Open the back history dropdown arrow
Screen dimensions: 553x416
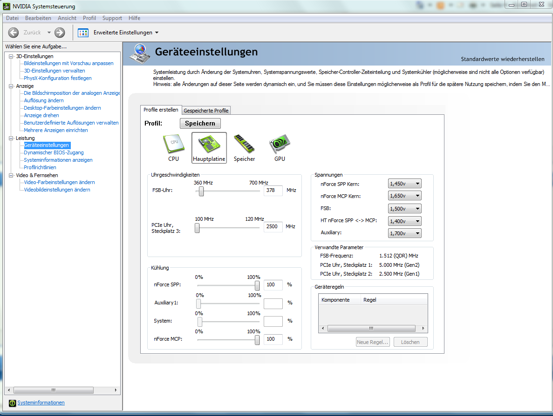[x=49, y=33]
